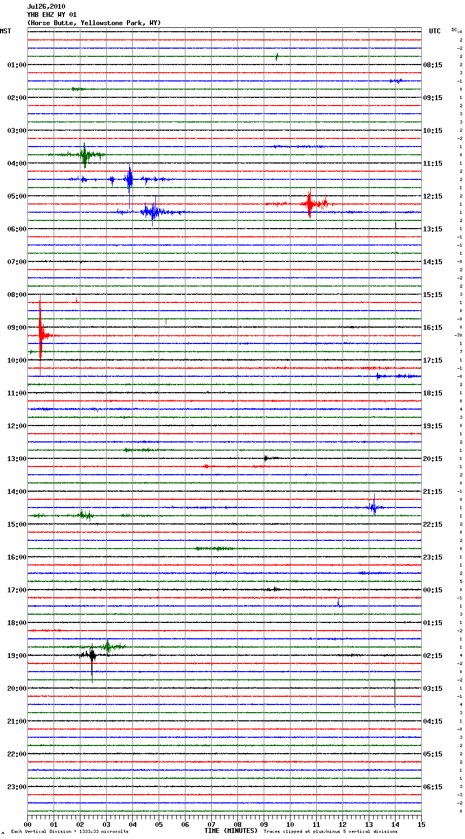Select the 17:00 MST row label
Image resolution: width=465 pixels, height=839 pixels.
[17, 590]
